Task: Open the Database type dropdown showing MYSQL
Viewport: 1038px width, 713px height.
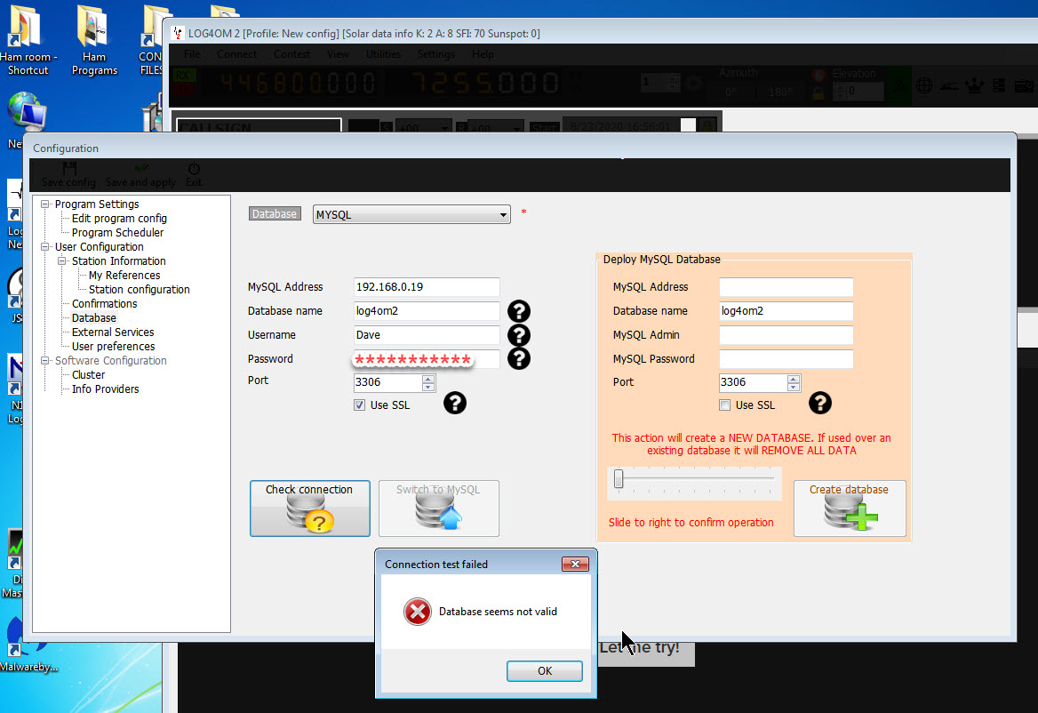Action: point(411,214)
